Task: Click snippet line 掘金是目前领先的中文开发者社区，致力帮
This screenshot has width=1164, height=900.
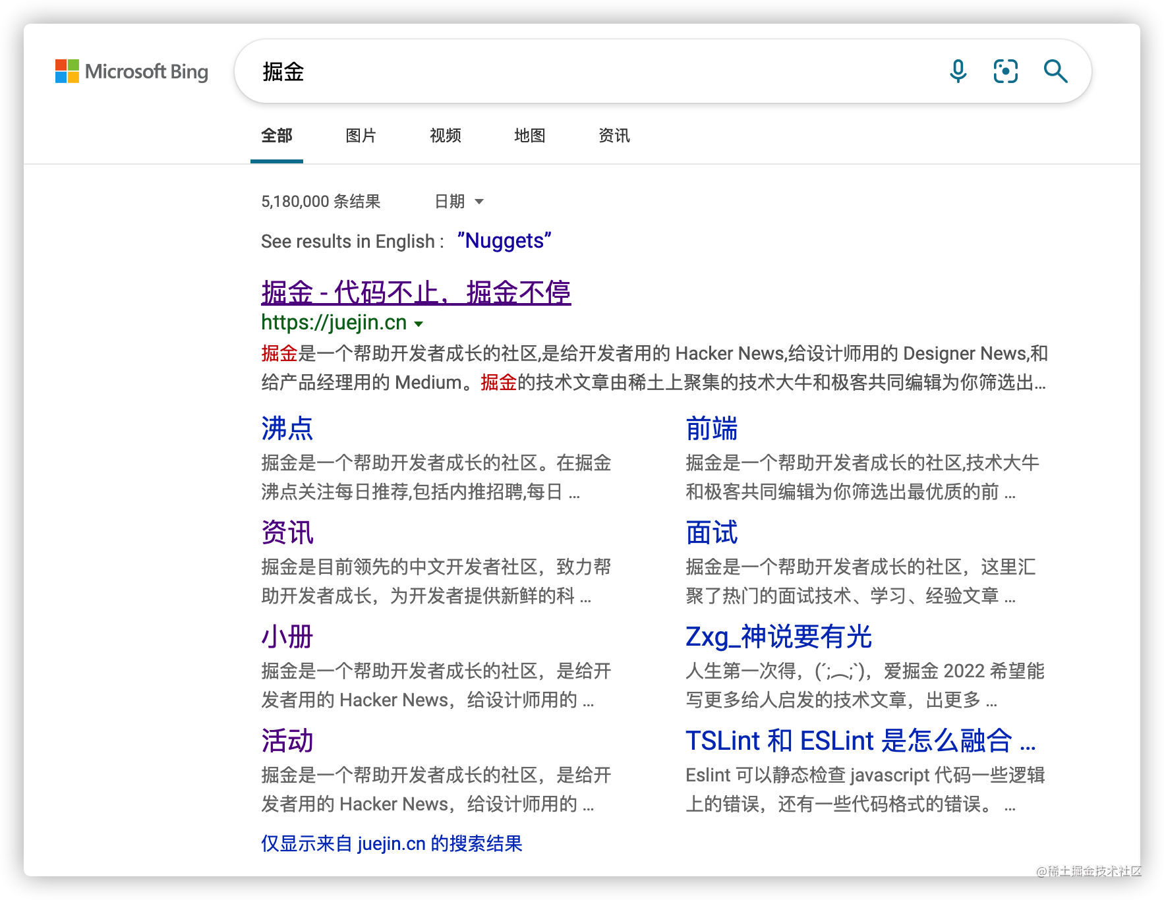Action: tap(436, 567)
